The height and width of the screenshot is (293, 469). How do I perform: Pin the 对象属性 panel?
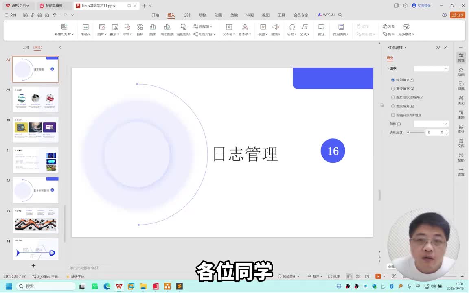(438, 47)
